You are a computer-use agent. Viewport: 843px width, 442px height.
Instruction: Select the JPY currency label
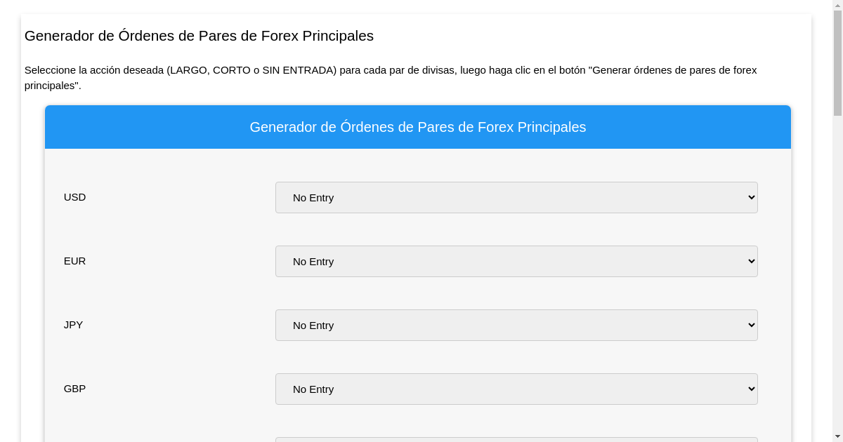tap(73, 324)
